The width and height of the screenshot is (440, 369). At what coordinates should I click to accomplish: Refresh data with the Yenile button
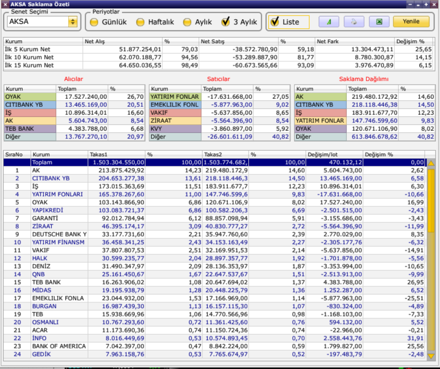pos(411,21)
